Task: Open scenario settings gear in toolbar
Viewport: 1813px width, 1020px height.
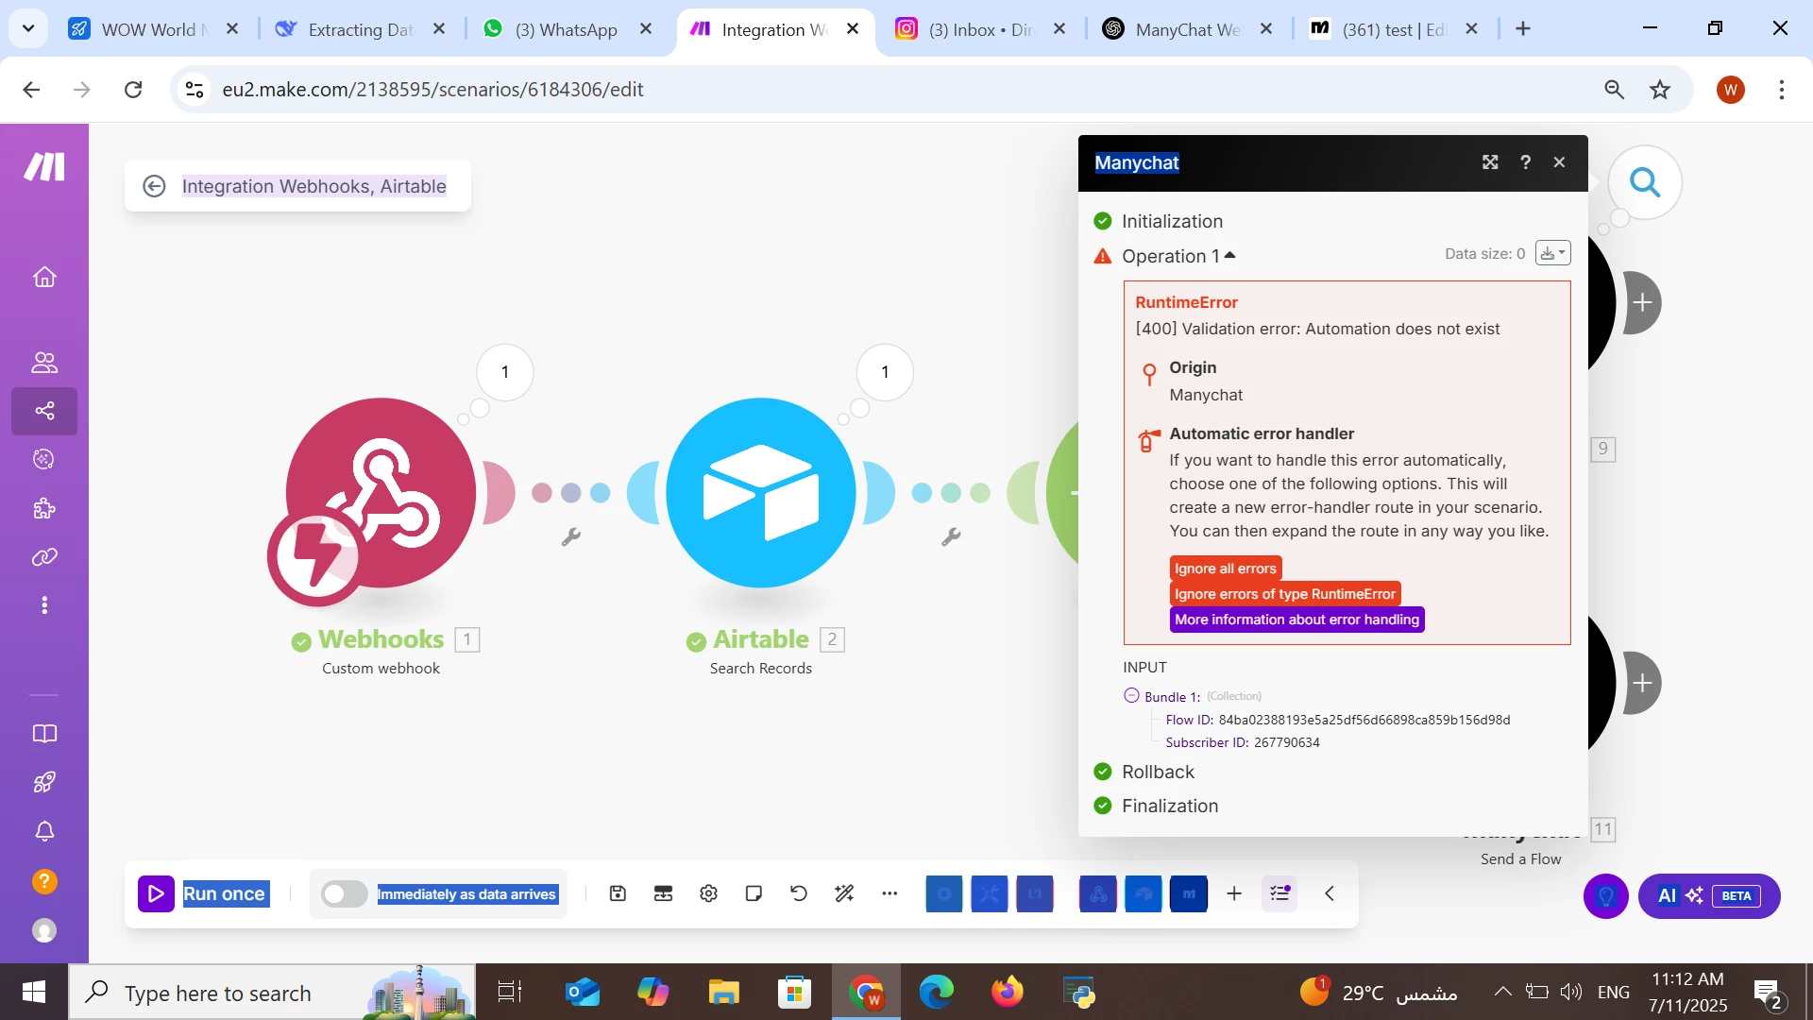Action: [x=708, y=893]
